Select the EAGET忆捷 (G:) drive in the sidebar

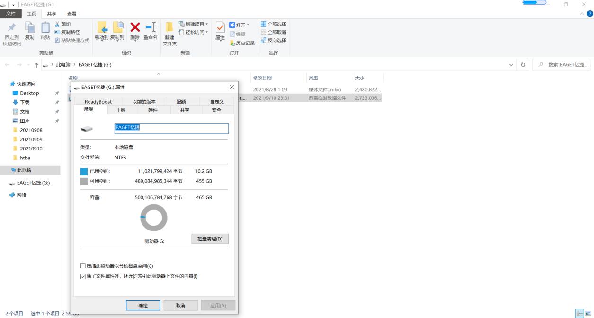tap(33, 183)
